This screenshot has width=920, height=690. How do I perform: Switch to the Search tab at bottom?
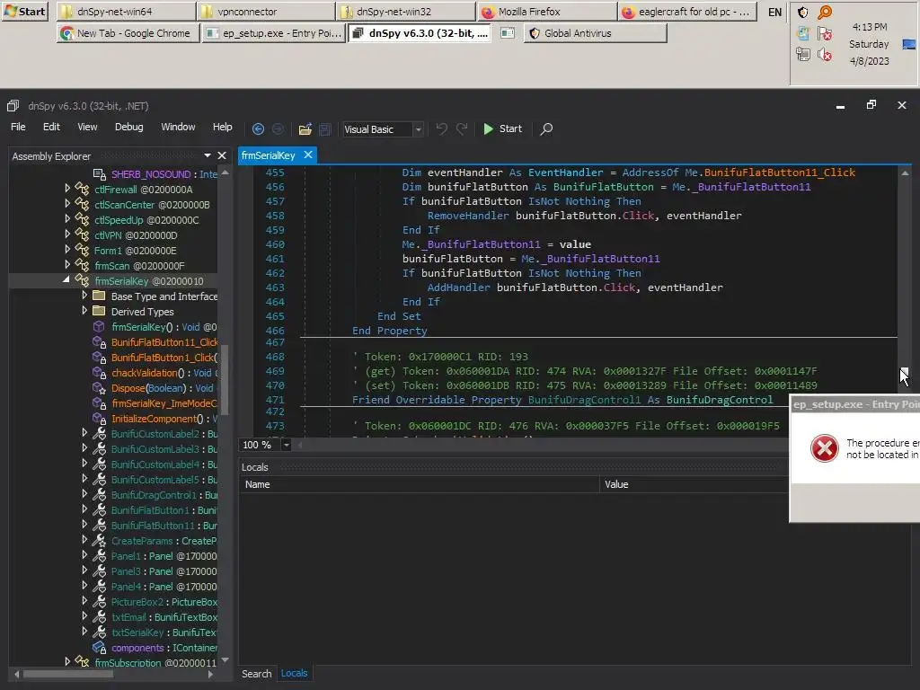click(x=256, y=674)
